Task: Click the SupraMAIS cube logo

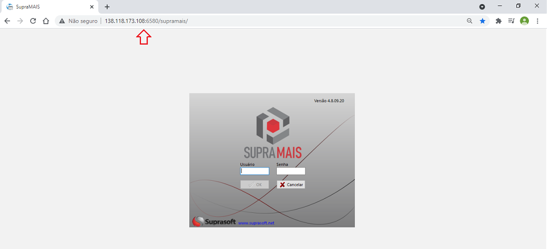Action: [273, 126]
